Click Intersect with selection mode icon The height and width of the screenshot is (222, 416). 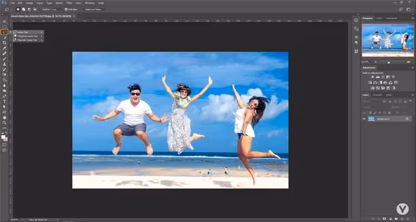pos(35,9)
